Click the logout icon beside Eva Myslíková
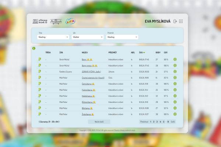The width and height of the screenshot is (221, 147). tap(175, 21)
